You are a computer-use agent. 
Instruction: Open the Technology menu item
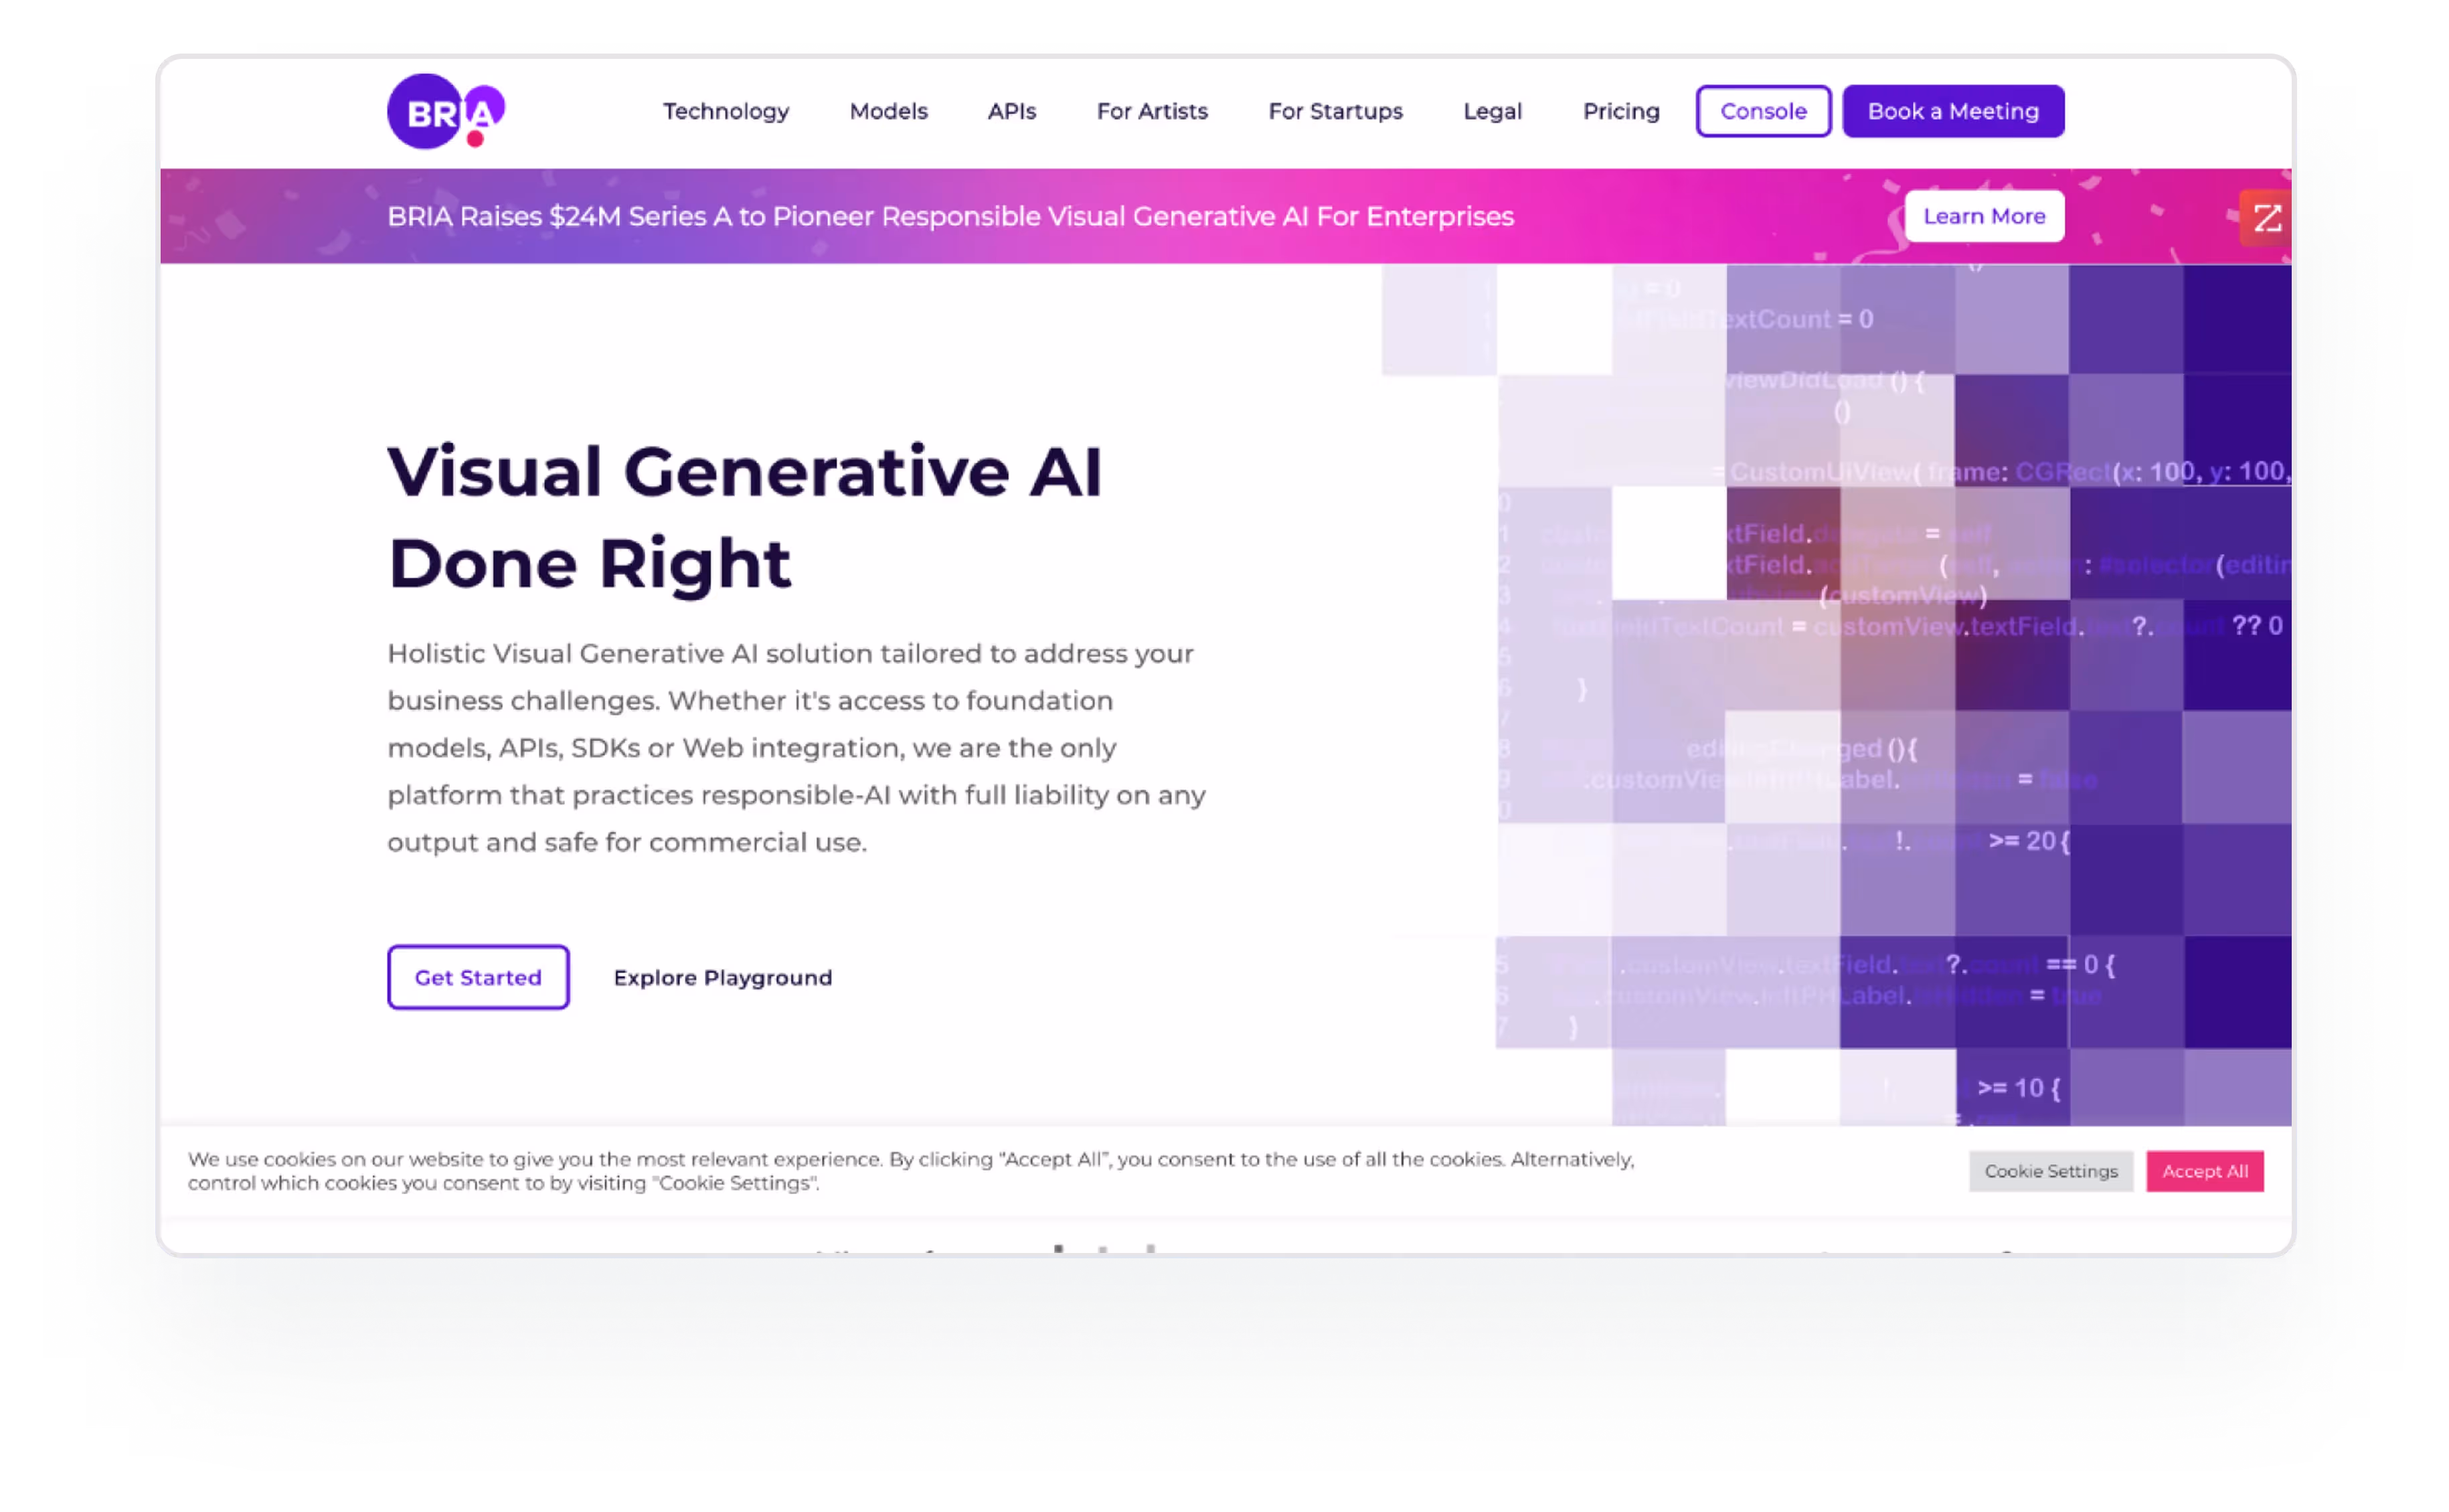[x=726, y=111]
